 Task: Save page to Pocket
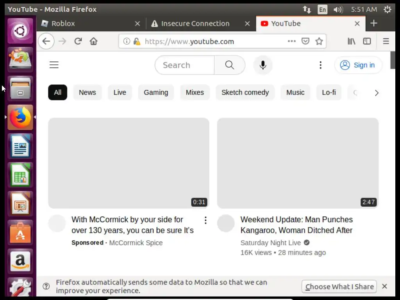[x=305, y=41]
